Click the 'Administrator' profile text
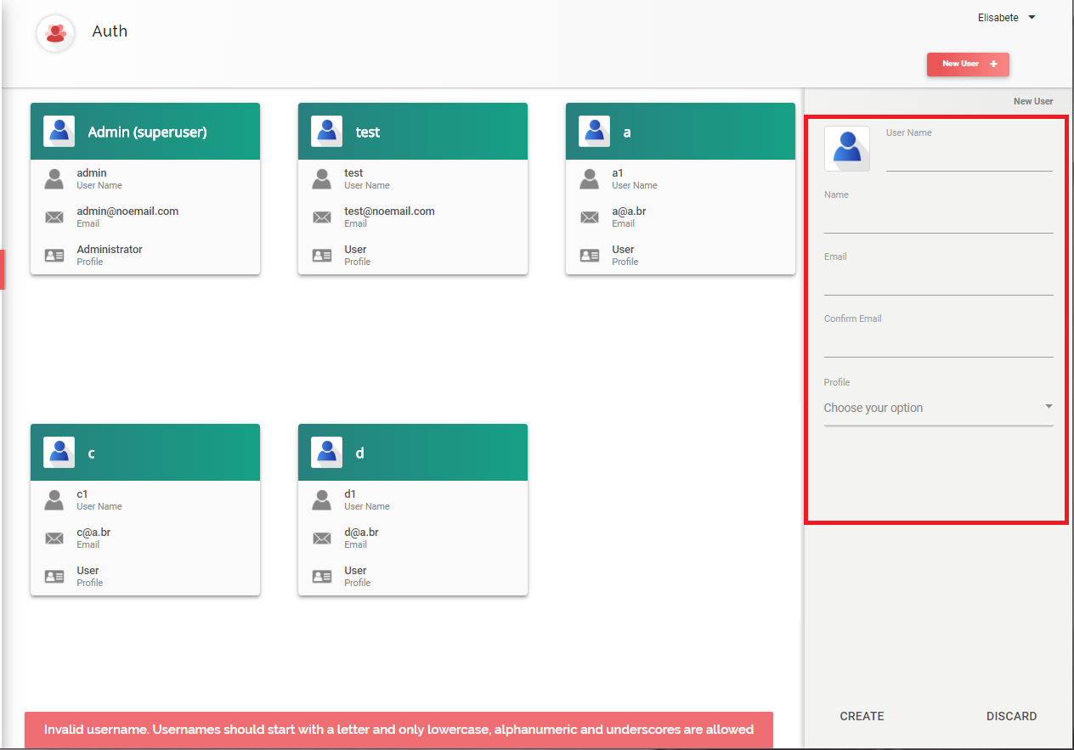The width and height of the screenshot is (1074, 750). 110,250
